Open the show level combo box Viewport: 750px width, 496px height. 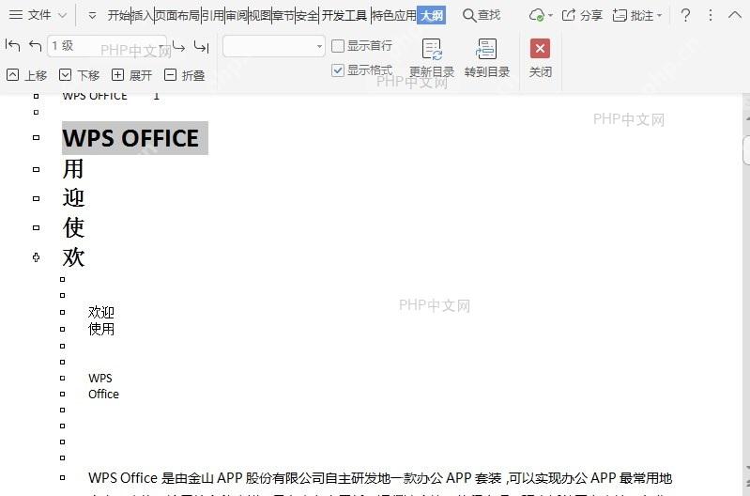[x=273, y=46]
